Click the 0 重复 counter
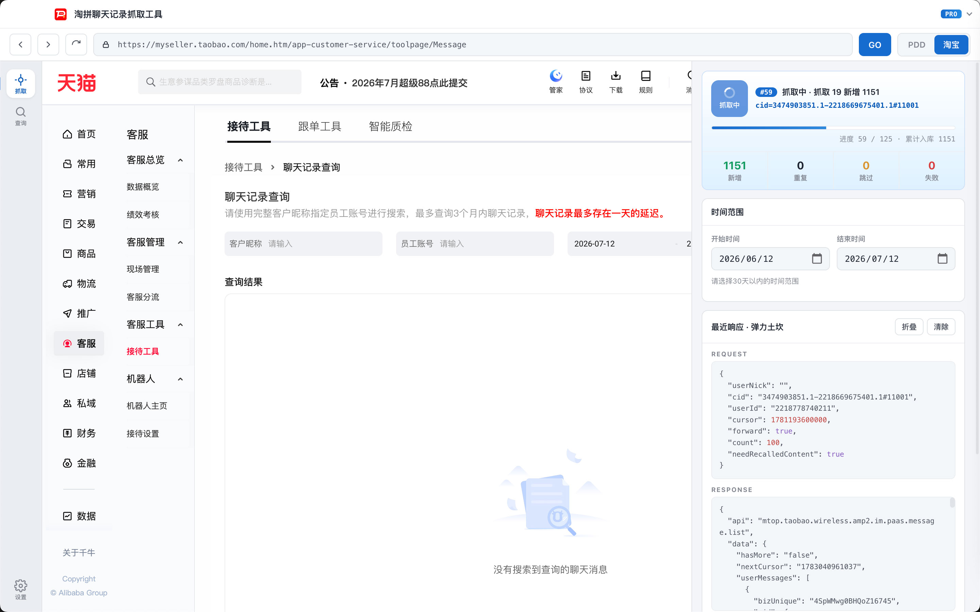This screenshot has height=612, width=980. click(x=800, y=171)
